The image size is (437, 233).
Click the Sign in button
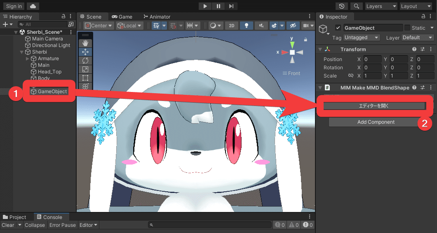tap(14, 6)
